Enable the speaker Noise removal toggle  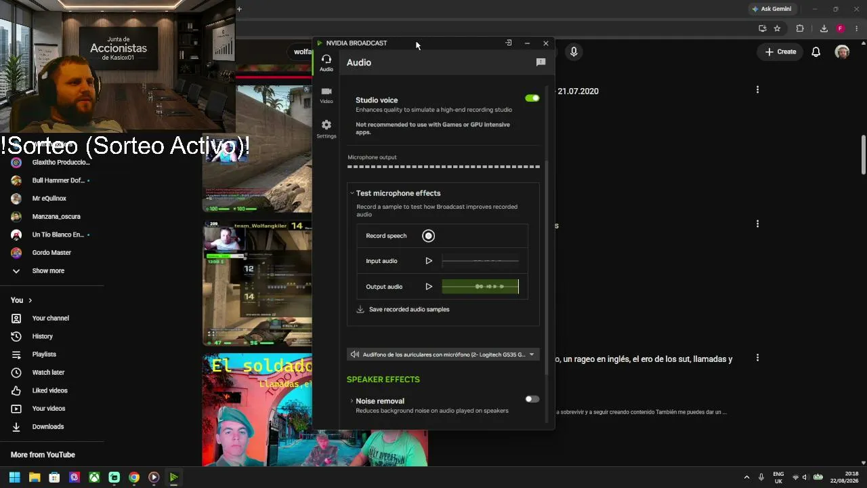point(532,399)
